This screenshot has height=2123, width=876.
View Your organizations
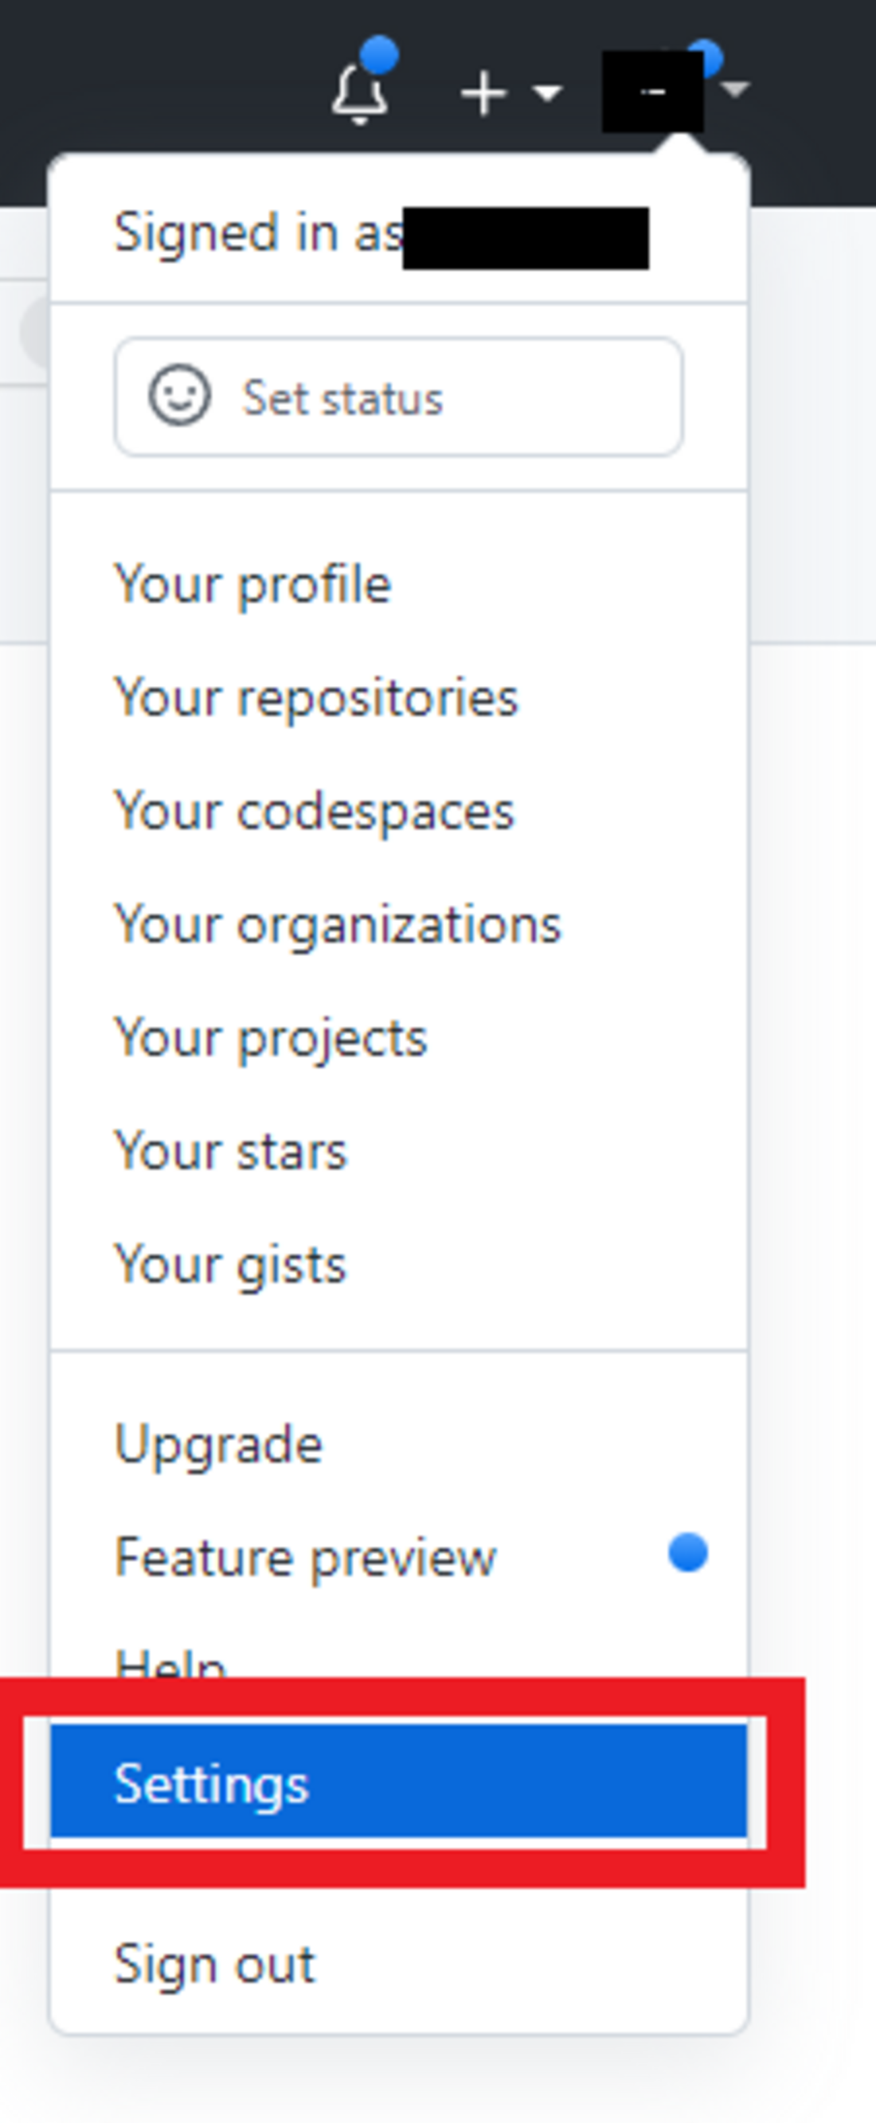click(x=337, y=924)
